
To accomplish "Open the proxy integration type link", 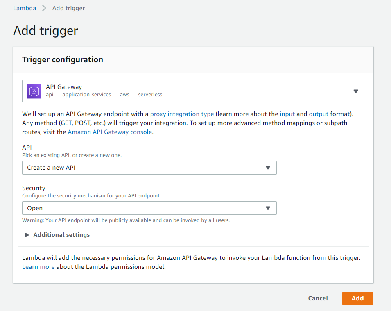I will tap(182, 114).
